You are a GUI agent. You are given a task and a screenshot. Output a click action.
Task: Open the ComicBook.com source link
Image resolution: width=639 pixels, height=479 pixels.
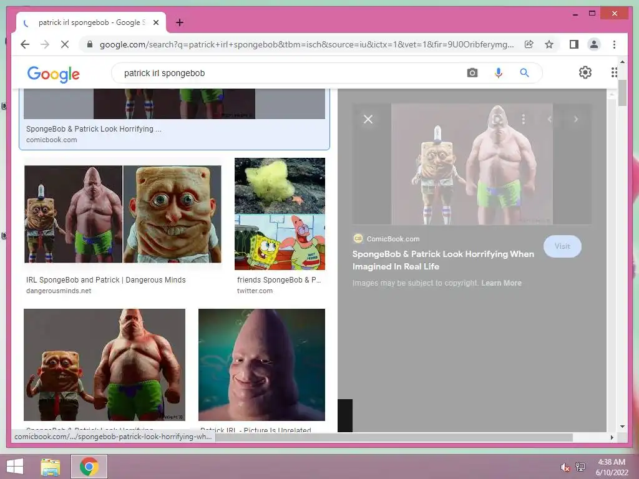pos(386,239)
